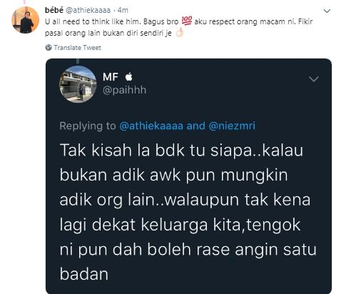The height and width of the screenshot is (294, 351).
Task: Click the main tweet text starting "U all need"
Action: click(x=179, y=27)
